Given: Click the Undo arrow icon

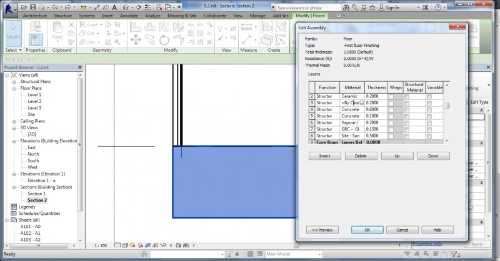Looking at the screenshot, I should pos(54,7).
